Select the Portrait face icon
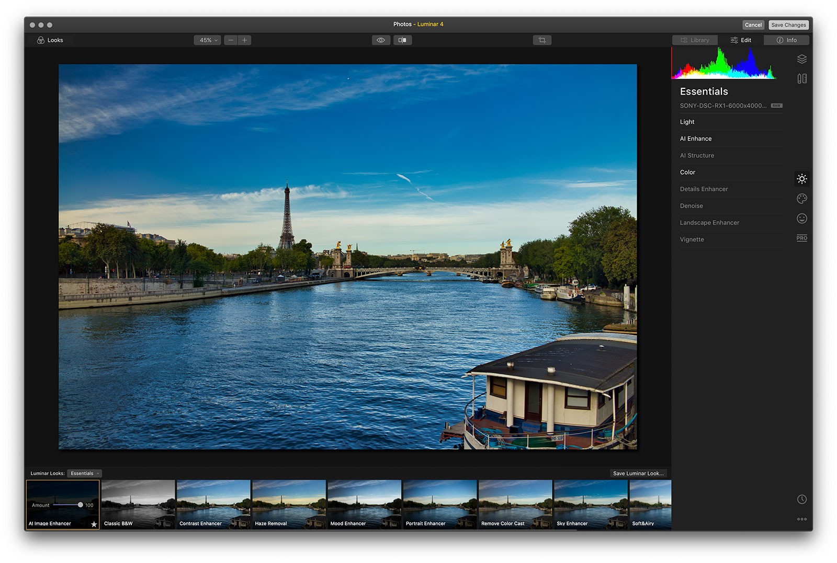 tap(801, 219)
